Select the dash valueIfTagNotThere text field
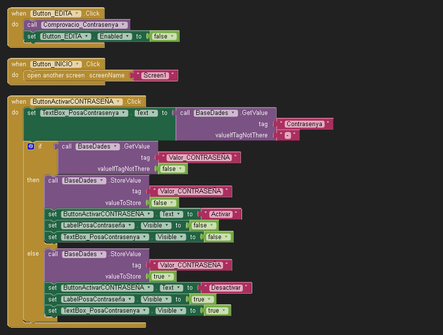The image size is (443, 335). [287, 135]
